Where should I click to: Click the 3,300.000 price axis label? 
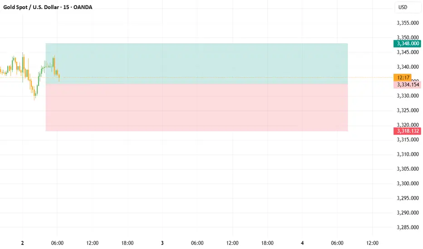[408, 184]
